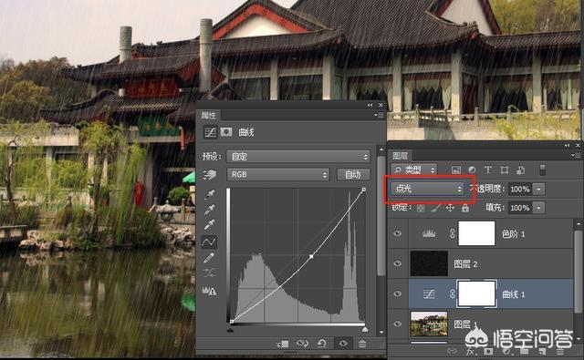Switch to the 图层 panel tab
Viewport: 584px width, 360px height.
[x=401, y=156]
